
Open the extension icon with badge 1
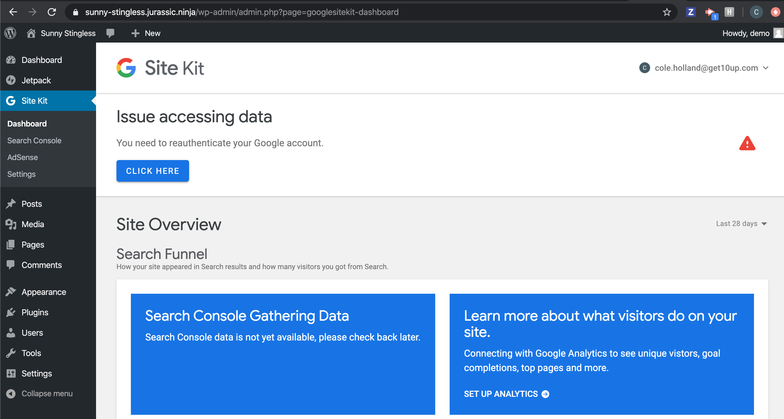(x=711, y=13)
